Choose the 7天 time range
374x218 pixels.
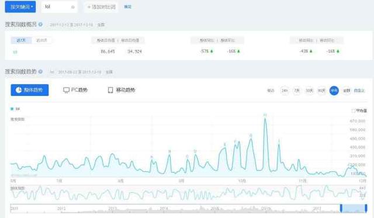(x=297, y=91)
